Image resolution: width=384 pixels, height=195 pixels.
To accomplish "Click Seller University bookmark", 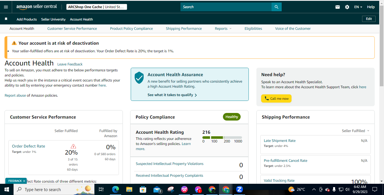I will [x=53, y=19].
